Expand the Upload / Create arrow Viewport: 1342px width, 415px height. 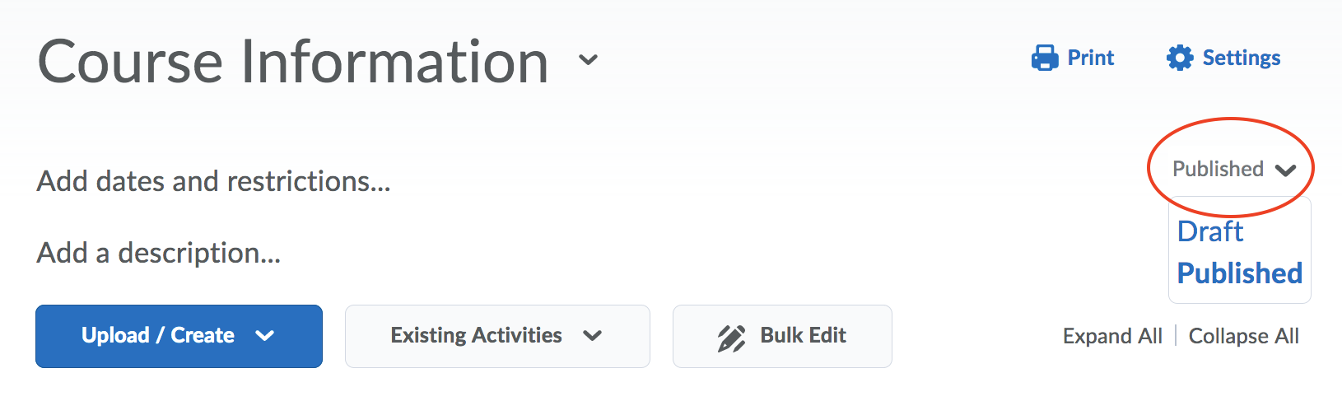264,336
